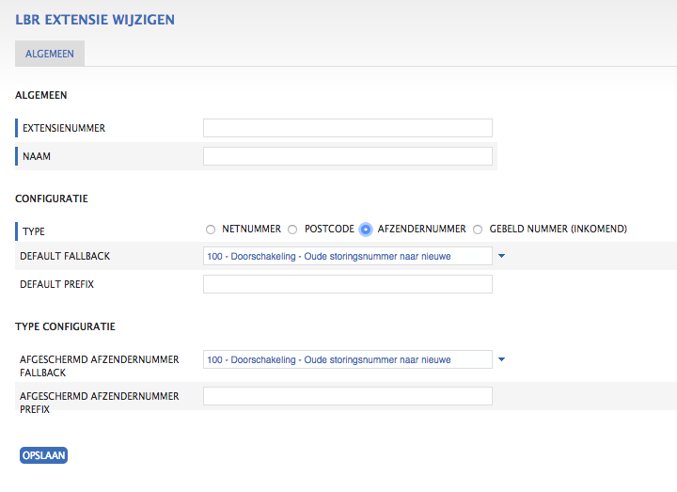Image resolution: width=677 pixels, height=492 pixels.
Task: Open the Default Fallback dropdown arrow
Action: [x=501, y=256]
